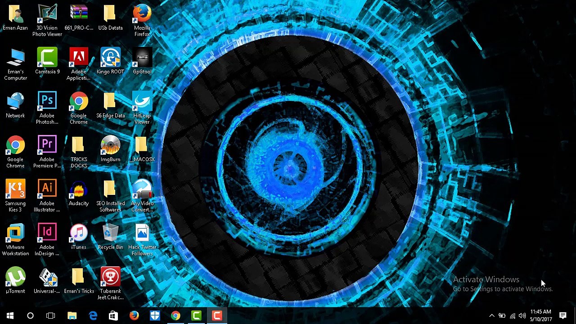This screenshot has width=576, height=324.
Task: Open the Kingo ROOT shortcut
Action: 110,61
